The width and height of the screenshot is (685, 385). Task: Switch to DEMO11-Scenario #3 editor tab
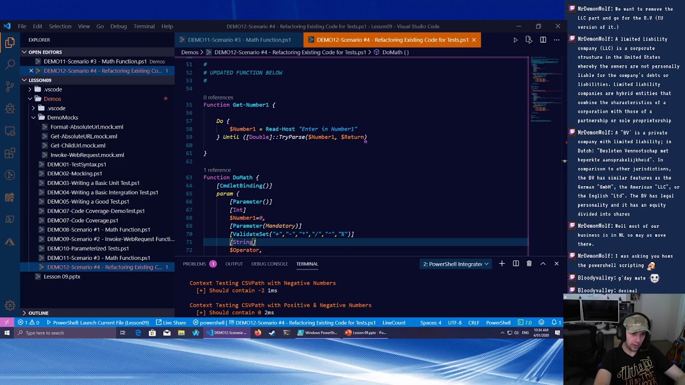(239, 40)
